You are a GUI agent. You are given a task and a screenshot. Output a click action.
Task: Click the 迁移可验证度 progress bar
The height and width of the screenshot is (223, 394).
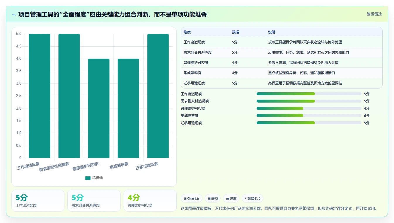309,123
